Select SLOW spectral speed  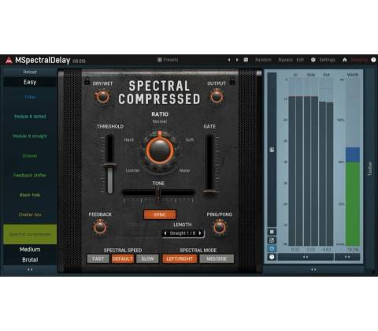[x=147, y=258]
